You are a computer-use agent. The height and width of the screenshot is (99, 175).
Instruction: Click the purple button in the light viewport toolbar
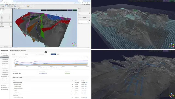[x=70, y=10]
